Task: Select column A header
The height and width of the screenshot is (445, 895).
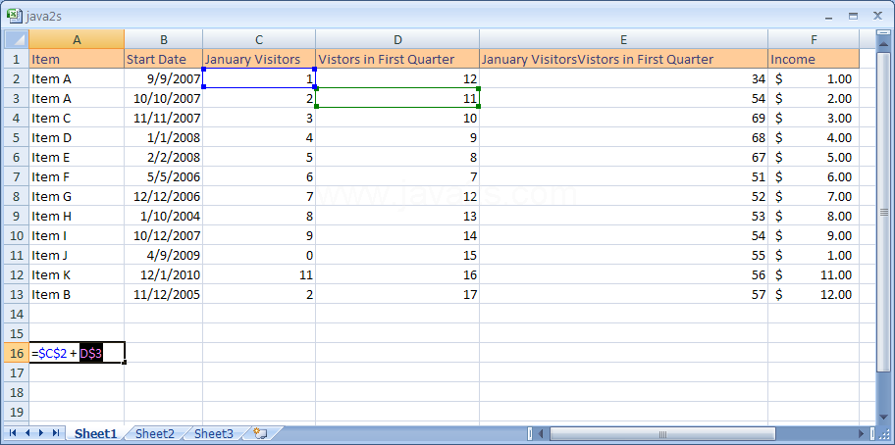Action: click(x=77, y=39)
